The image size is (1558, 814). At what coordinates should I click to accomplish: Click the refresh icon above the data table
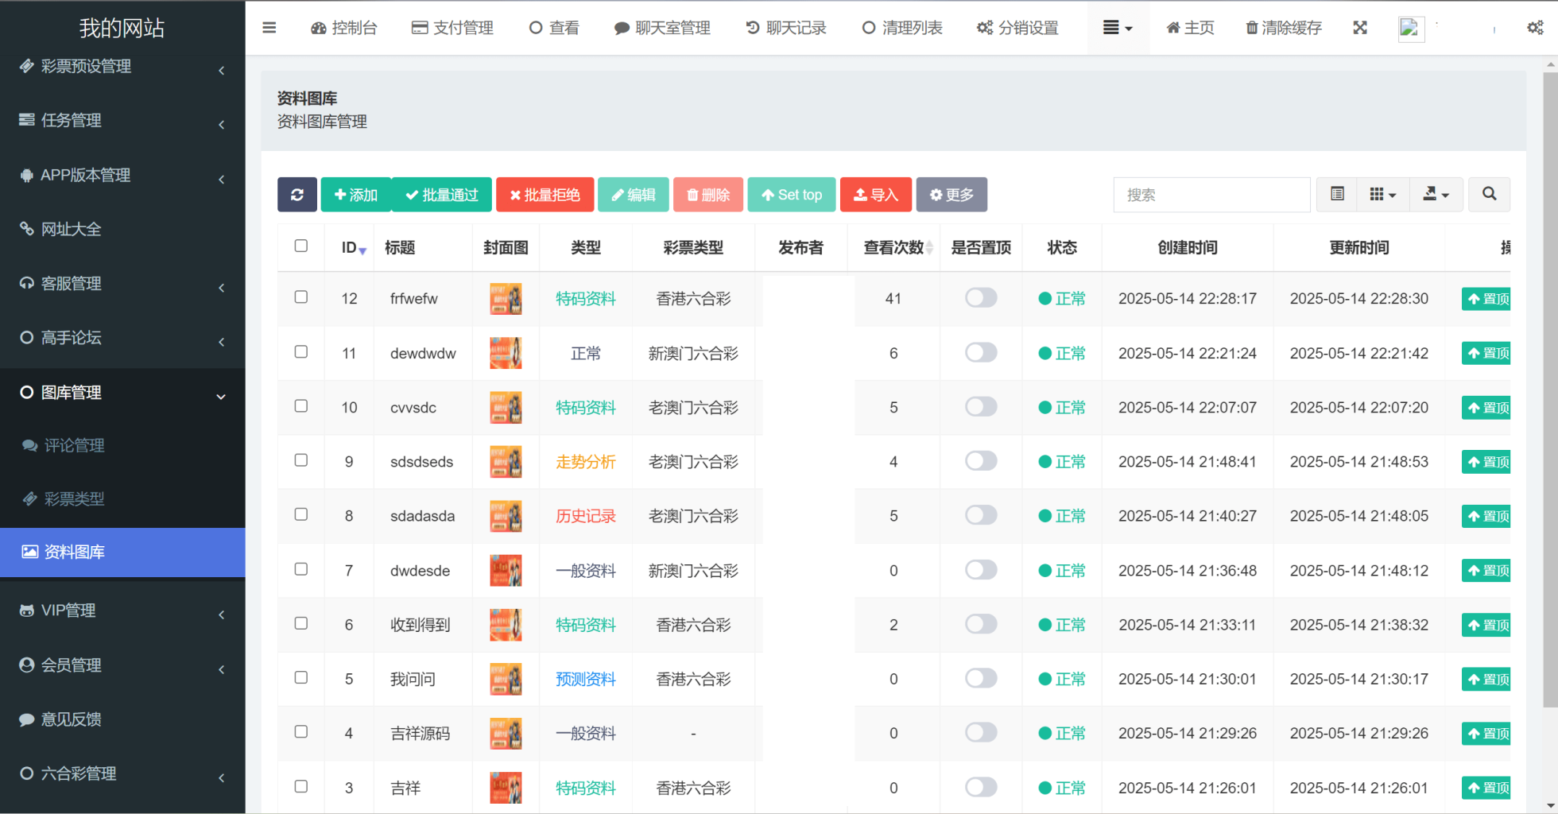point(297,194)
